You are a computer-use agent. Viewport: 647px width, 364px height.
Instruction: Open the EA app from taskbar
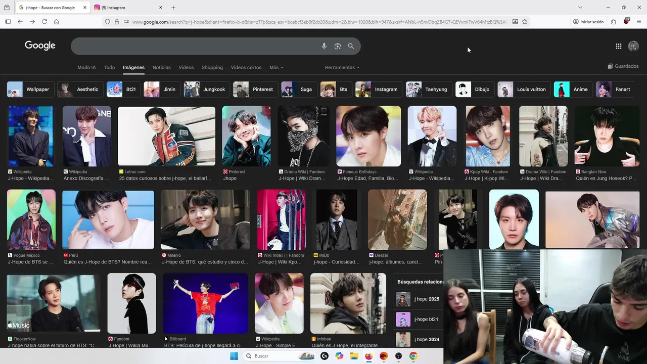(384, 356)
